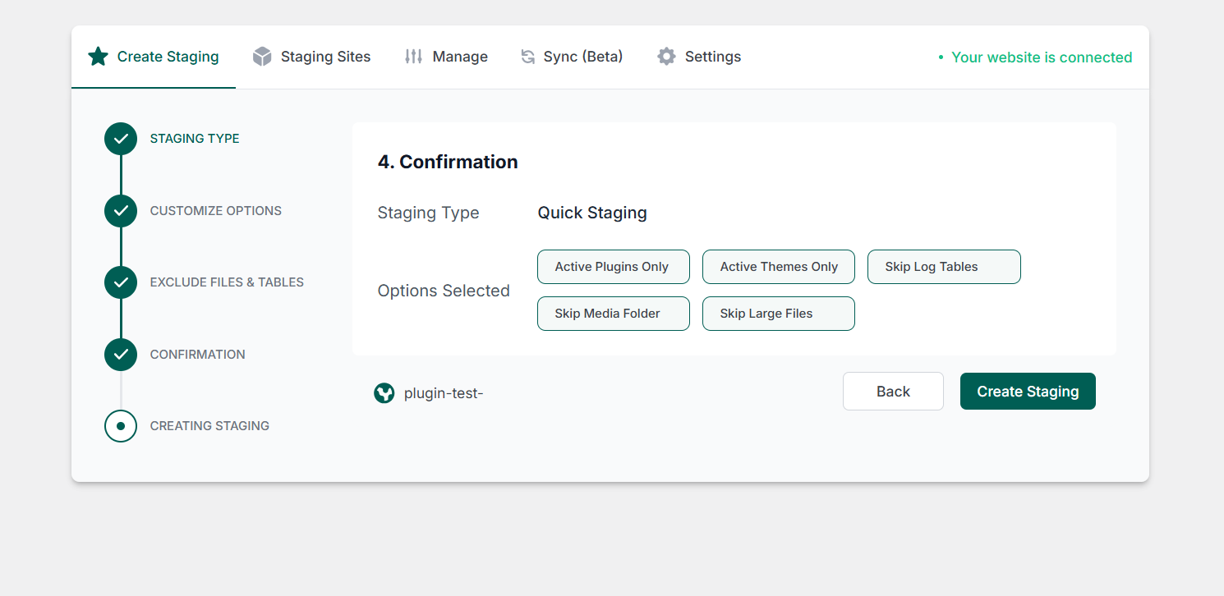Click the 'Your website is connected' status text
Screen dimensions: 1224x596
[x=1042, y=57]
